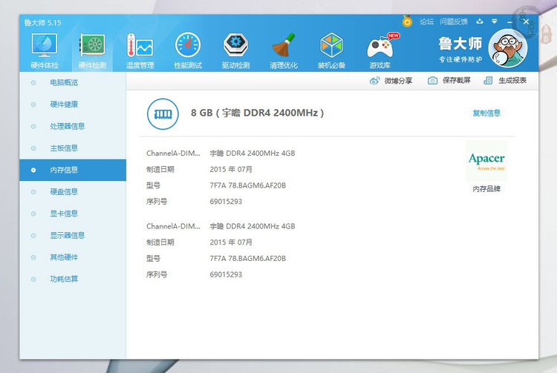Open the 性能测试 speedometer icon
Screen dimensions: 557x373
click(188, 47)
